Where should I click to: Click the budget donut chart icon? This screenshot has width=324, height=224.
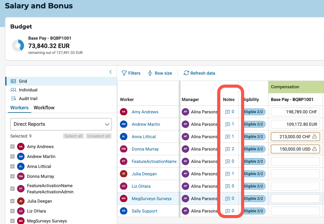click(18, 46)
